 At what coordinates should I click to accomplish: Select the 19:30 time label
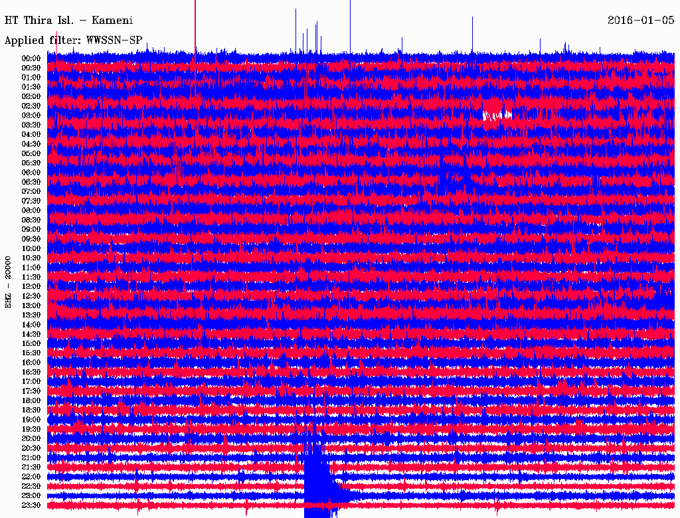pos(31,429)
